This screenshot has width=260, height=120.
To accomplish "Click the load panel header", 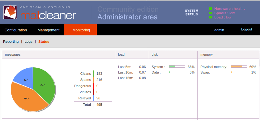I will pos(132,55).
